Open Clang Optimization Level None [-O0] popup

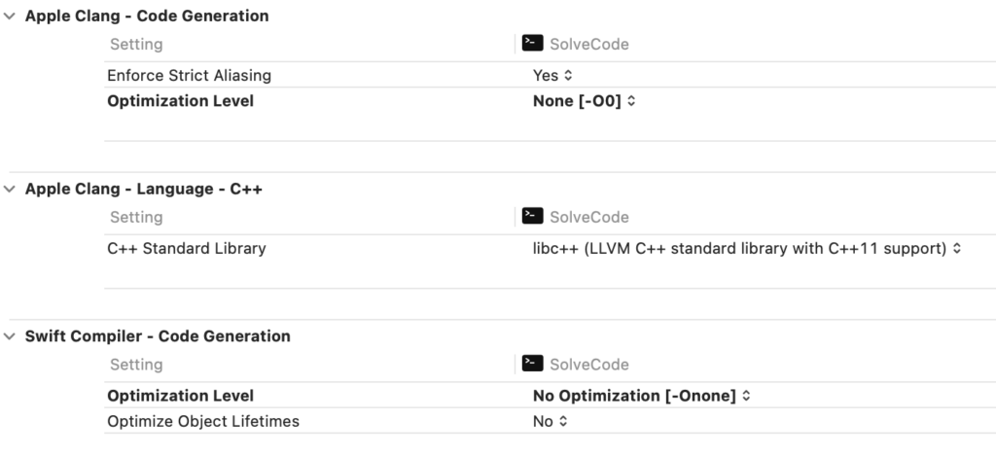tap(584, 101)
